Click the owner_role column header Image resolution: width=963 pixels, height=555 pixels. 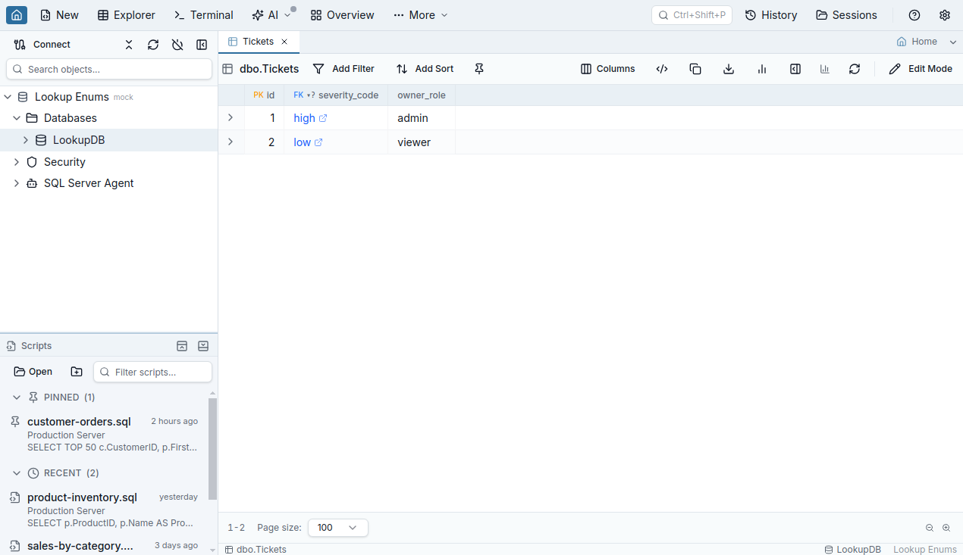(x=422, y=95)
